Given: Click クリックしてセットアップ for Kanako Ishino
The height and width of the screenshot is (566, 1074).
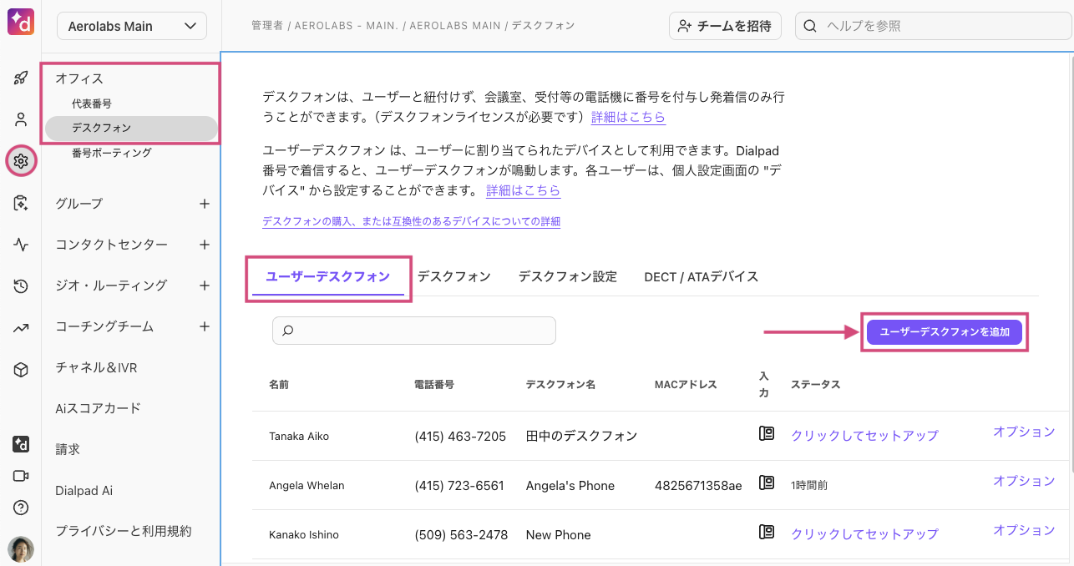Looking at the screenshot, I should point(864,533).
